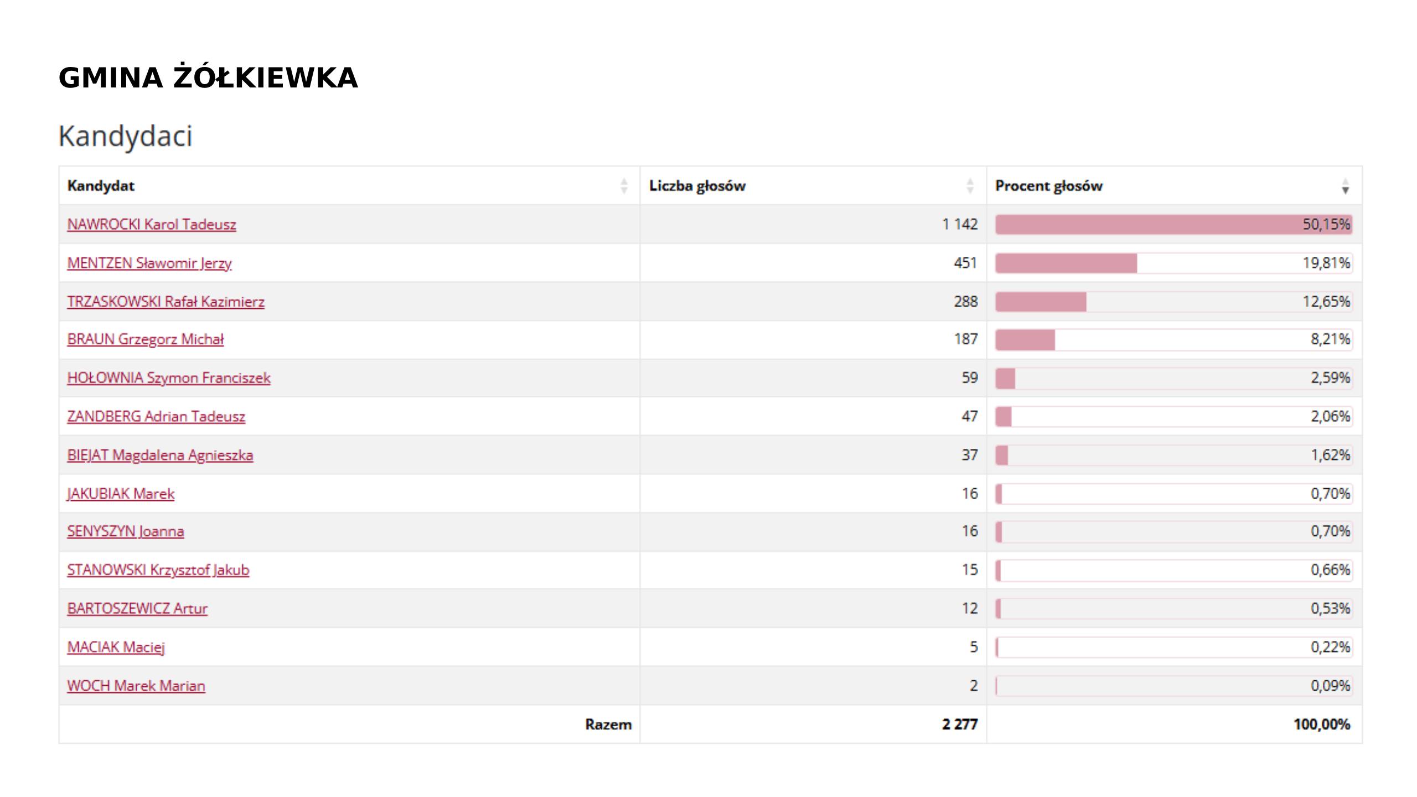Open HOŁOWNIA Szymon Franciszek page
This screenshot has height=797, width=1417.
[x=169, y=378]
